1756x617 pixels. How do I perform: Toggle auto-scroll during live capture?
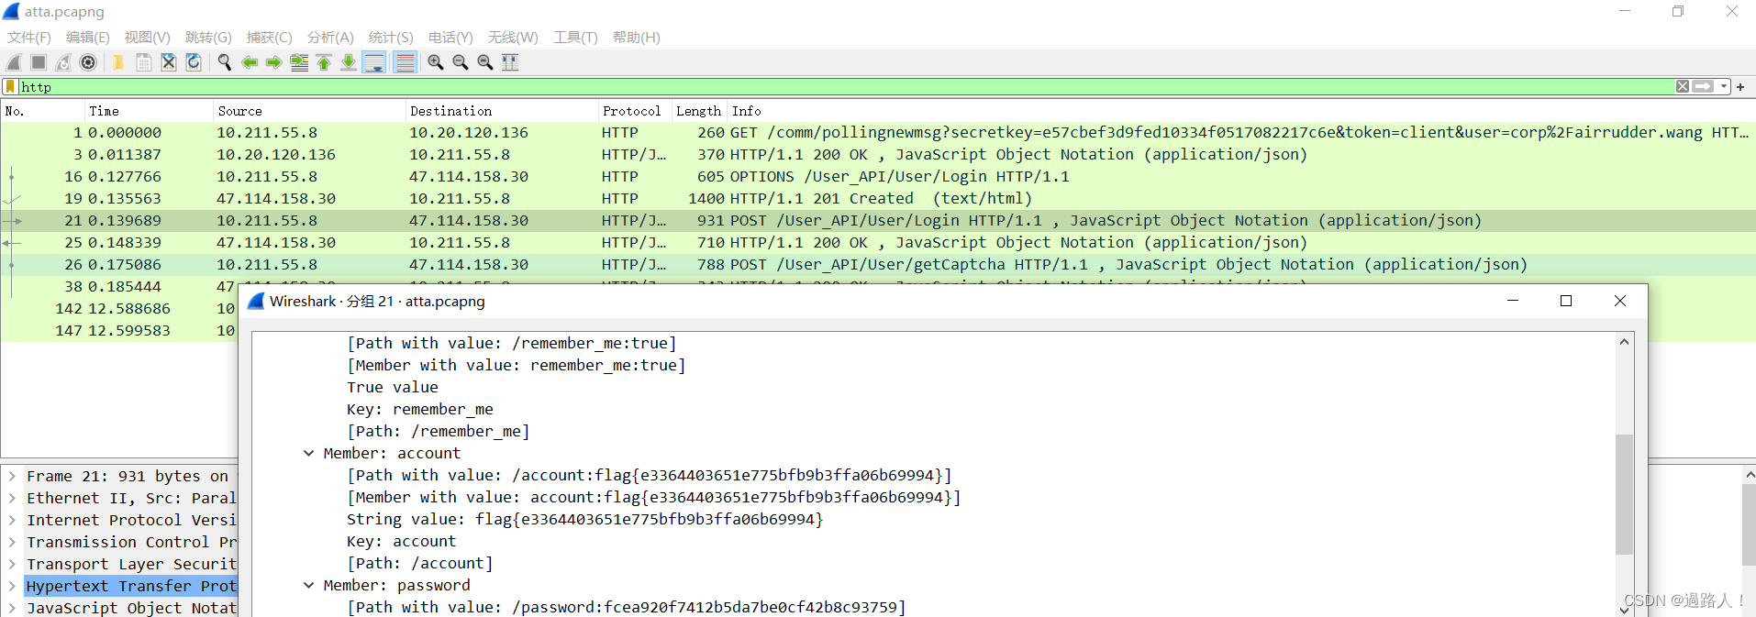tap(374, 62)
